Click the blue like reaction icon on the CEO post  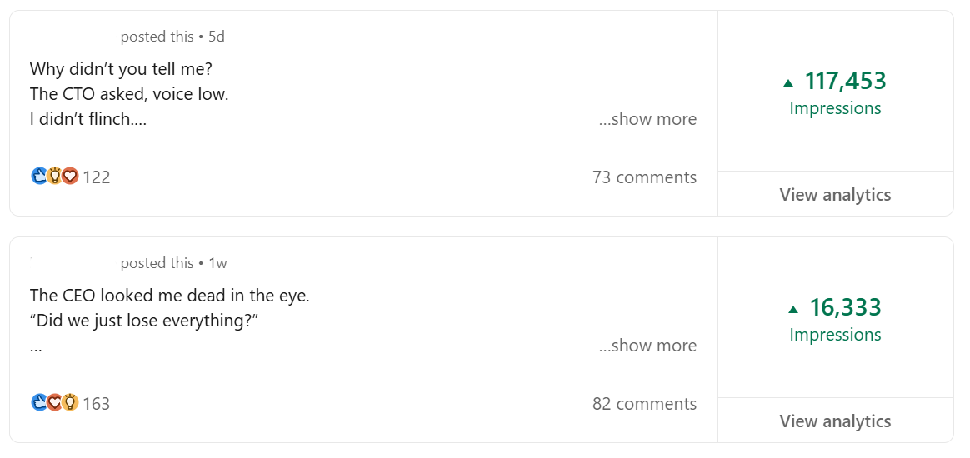[38, 403]
